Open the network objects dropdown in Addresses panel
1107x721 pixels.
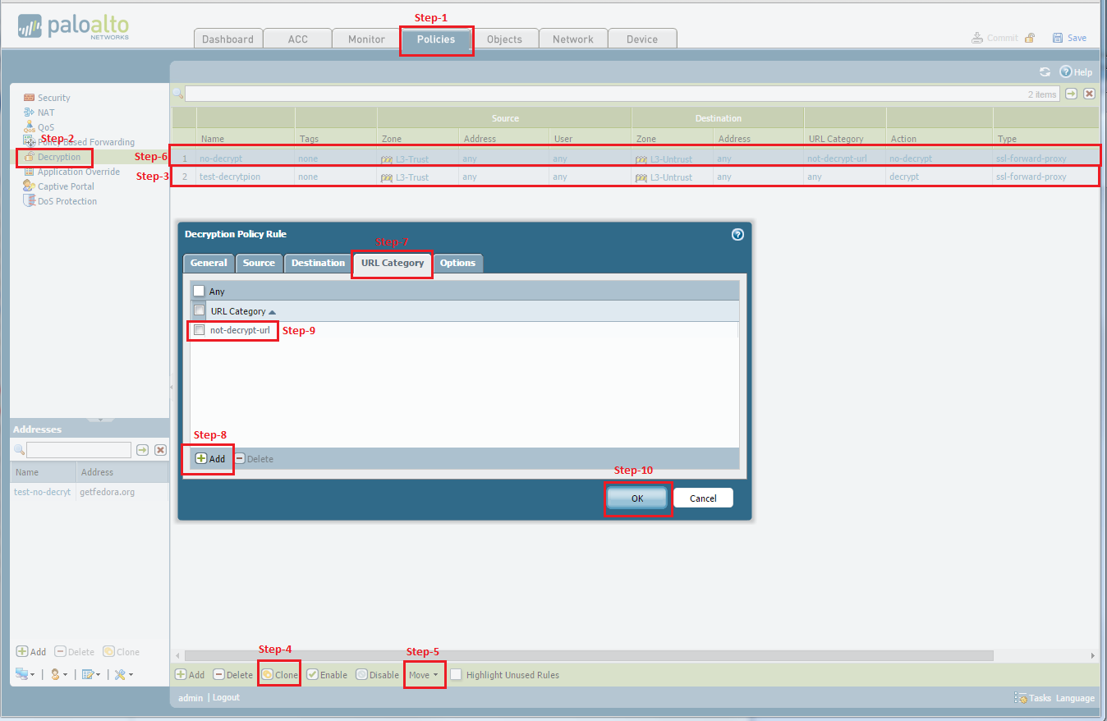pyautogui.click(x=25, y=674)
